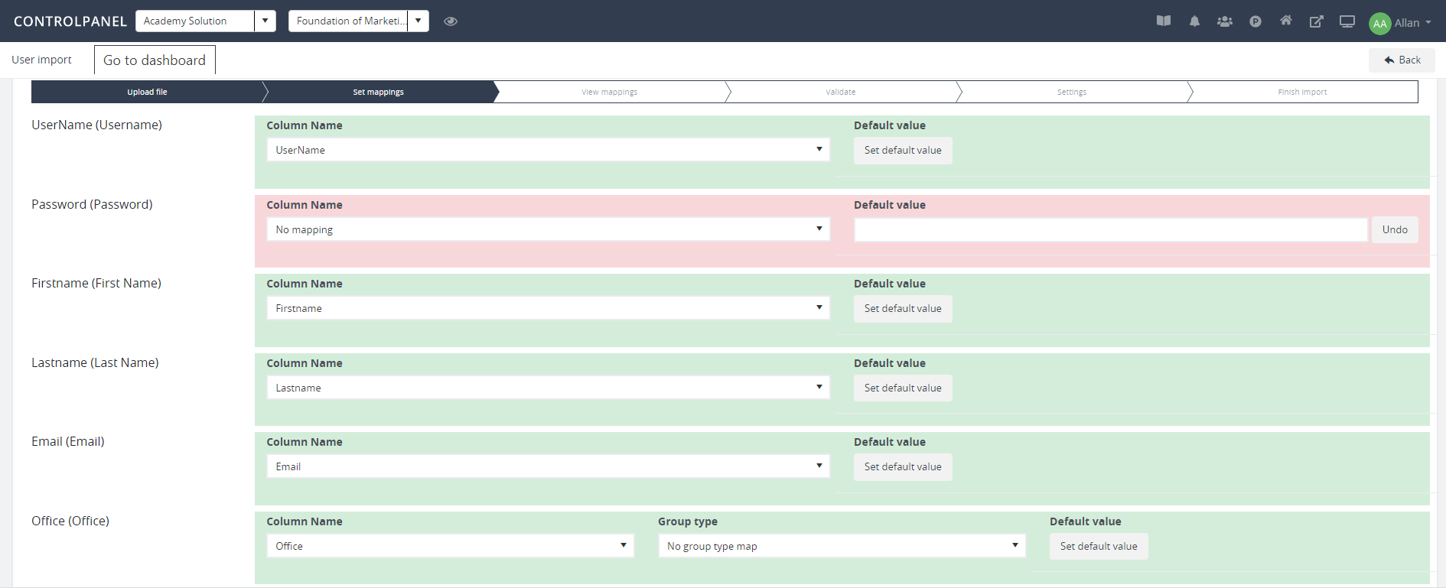Toggle the eye preview icon
Screen dimensions: 1446x588
point(451,21)
